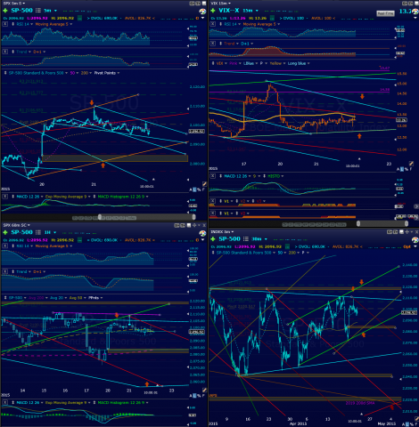
Task: Click MACD Histogram 12 26 9 in SPX 5m chart
Action: 121,197
